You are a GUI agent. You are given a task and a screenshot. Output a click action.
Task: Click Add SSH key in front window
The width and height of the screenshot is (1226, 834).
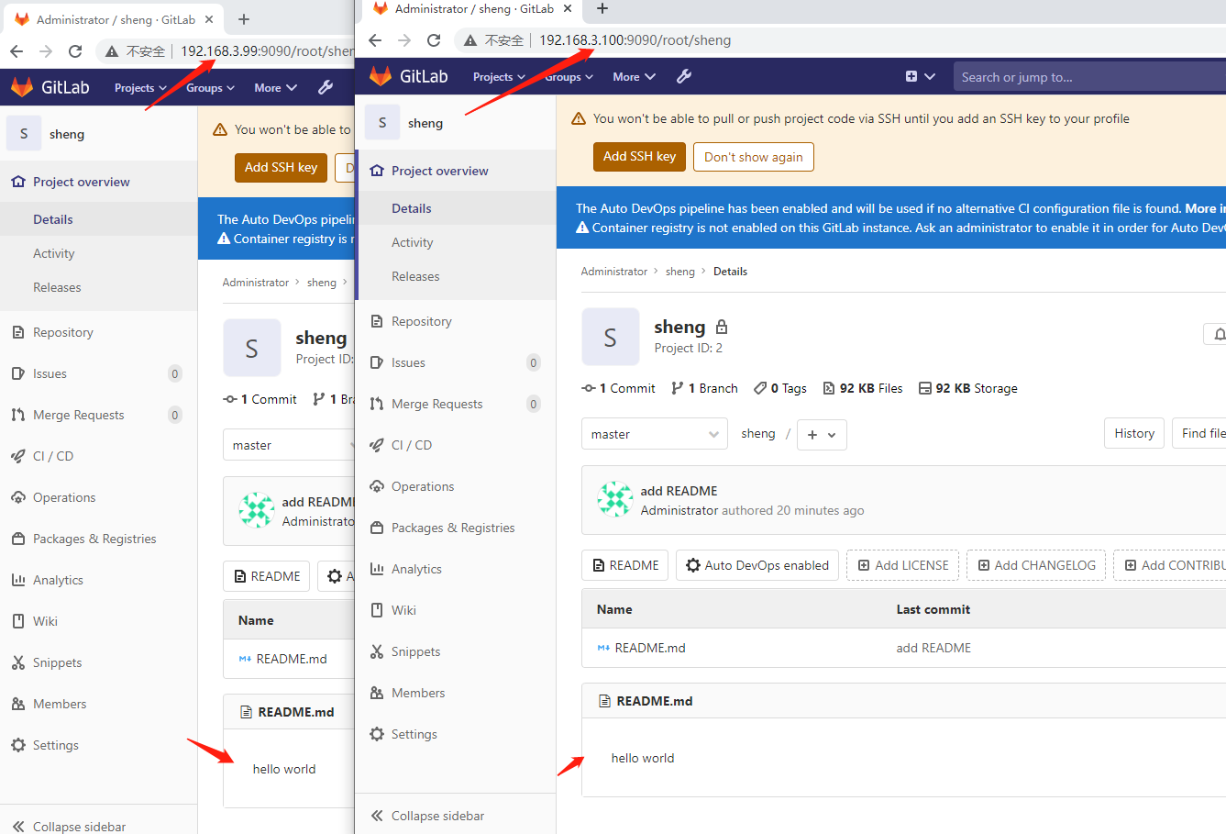(639, 157)
